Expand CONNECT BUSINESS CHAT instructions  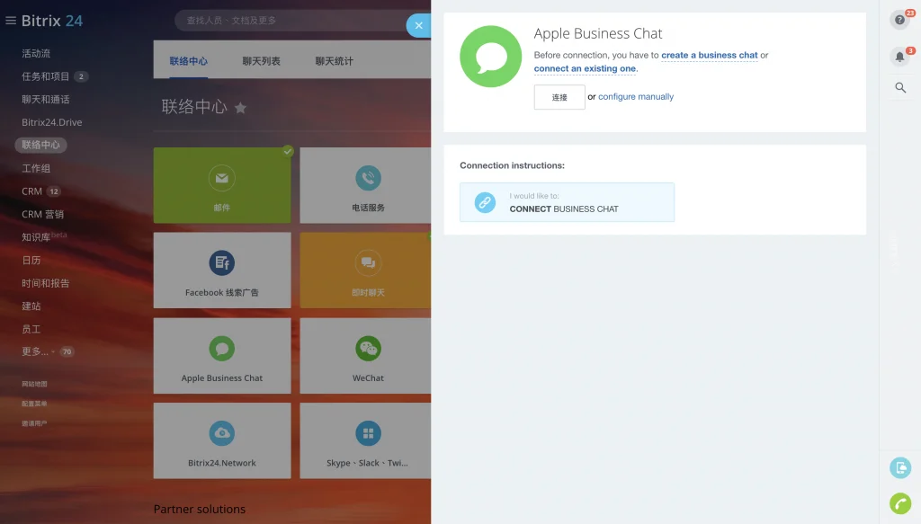click(x=567, y=202)
